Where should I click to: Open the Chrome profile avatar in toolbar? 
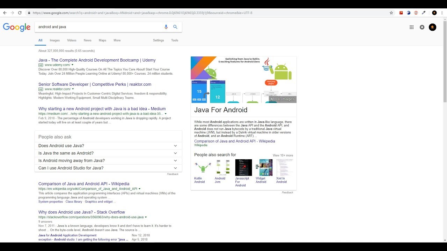434,13
